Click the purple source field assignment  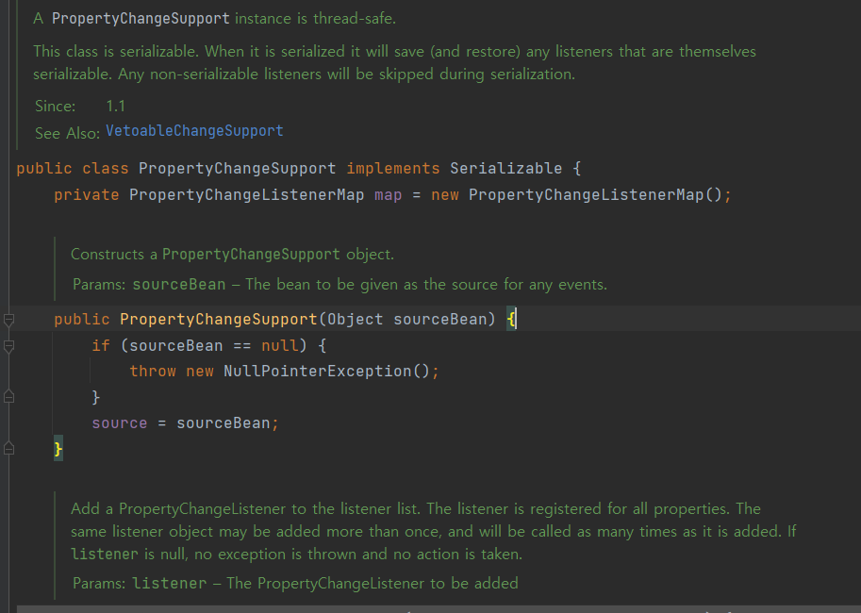coord(119,422)
